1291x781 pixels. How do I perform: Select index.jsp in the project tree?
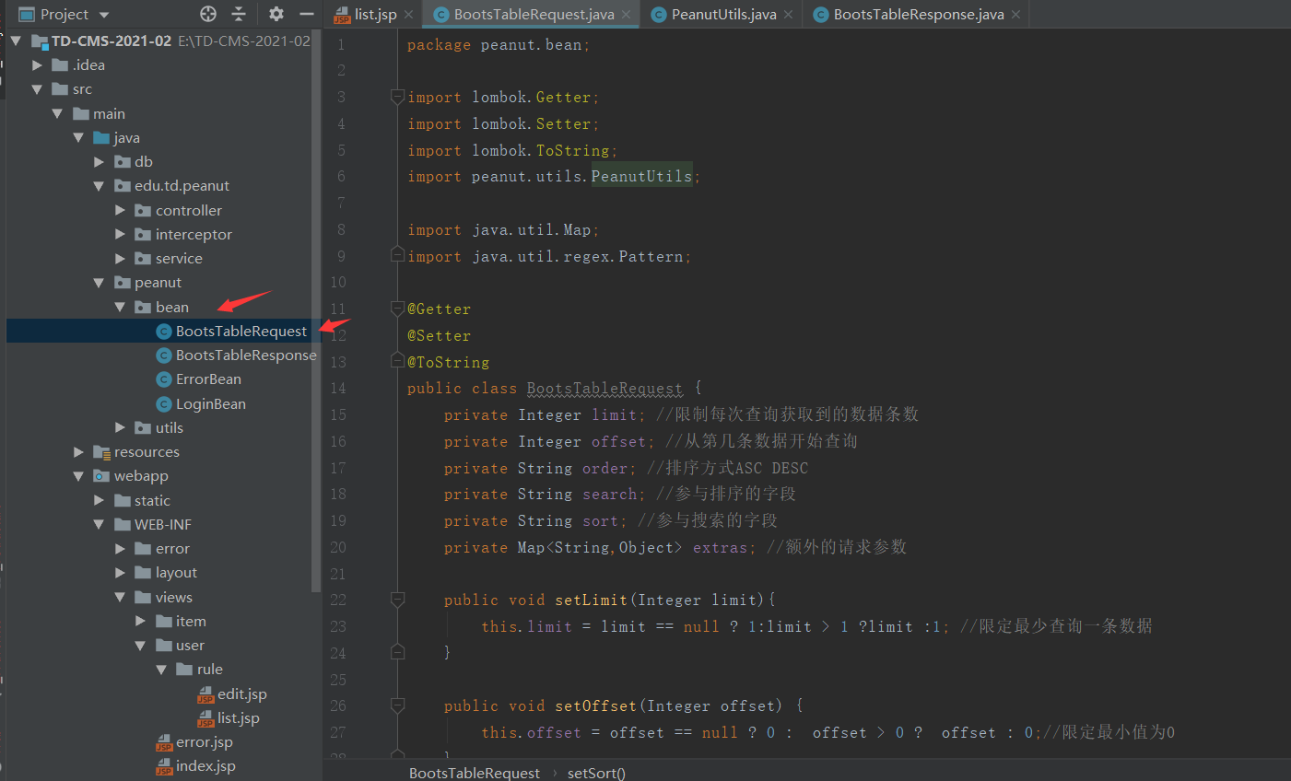click(195, 765)
